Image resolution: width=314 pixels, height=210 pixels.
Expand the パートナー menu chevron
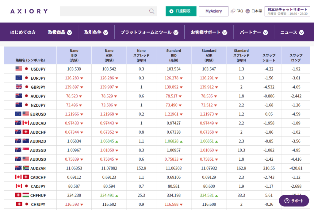click(x=265, y=32)
